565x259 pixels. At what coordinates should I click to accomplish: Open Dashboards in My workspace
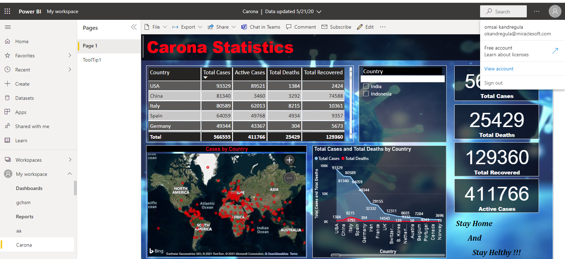29,188
